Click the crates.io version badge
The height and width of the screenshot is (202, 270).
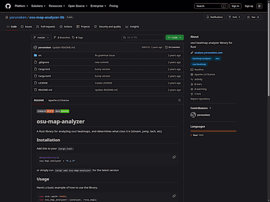45,111
